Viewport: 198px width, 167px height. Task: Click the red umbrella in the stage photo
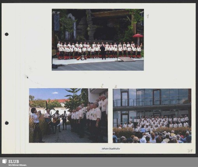point(138,35)
